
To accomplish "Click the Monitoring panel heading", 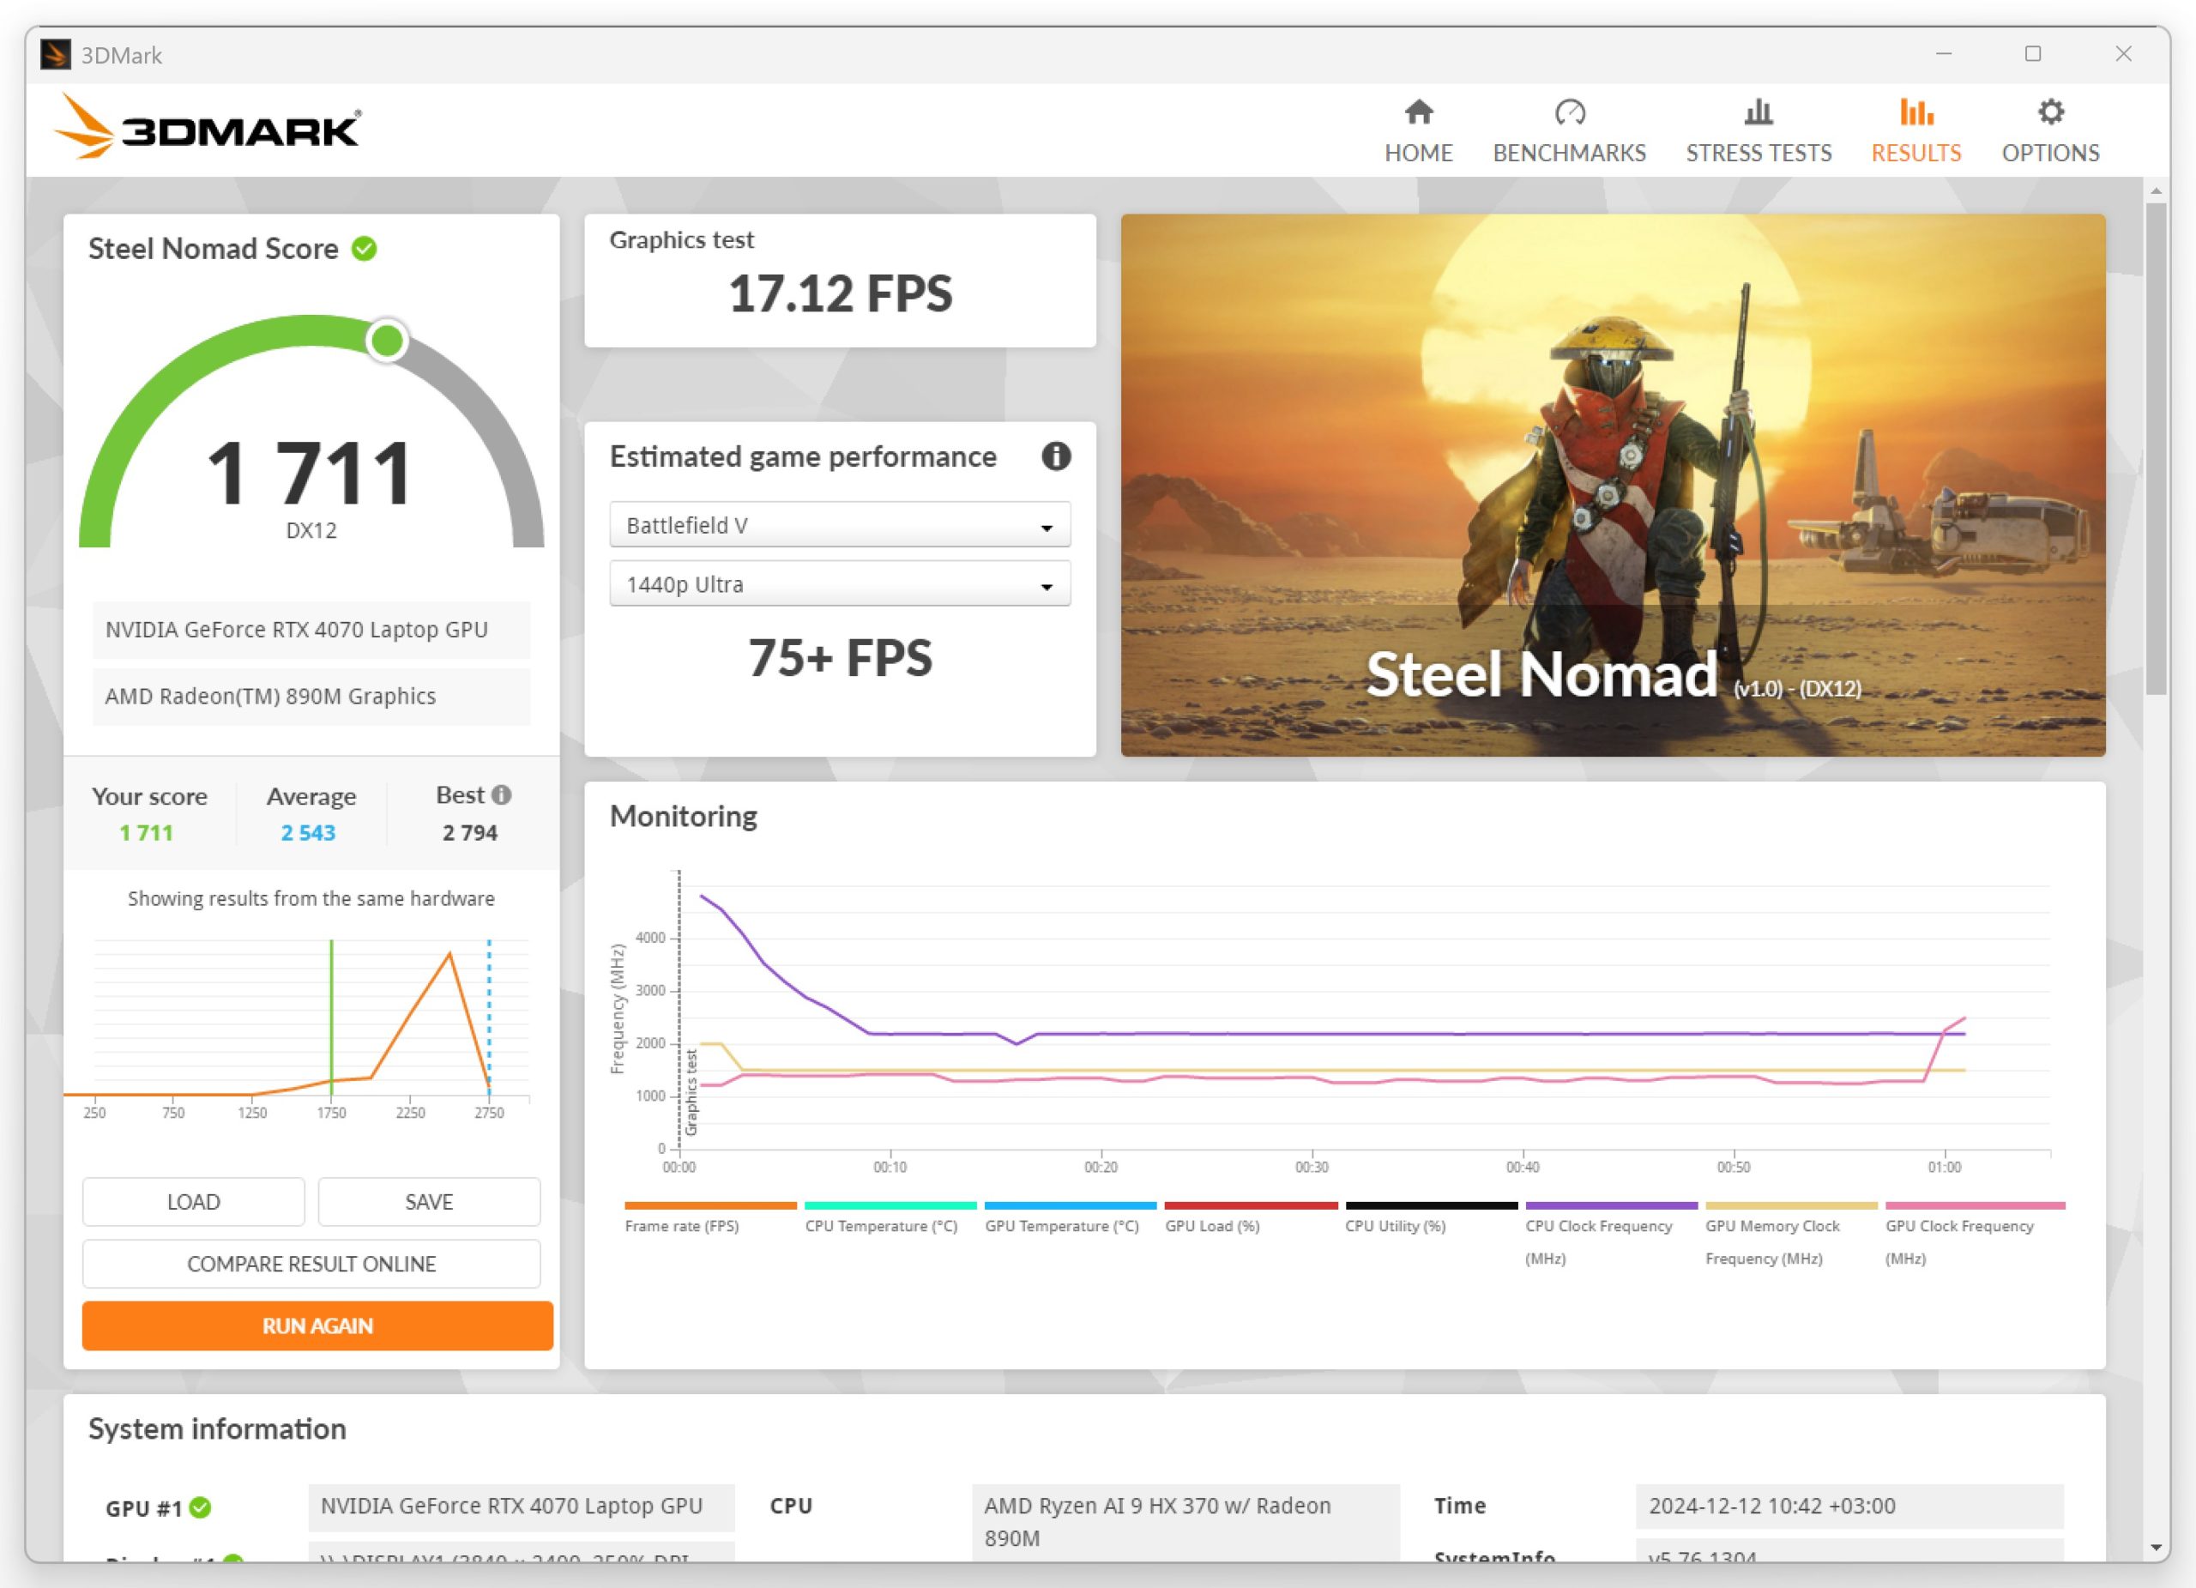I will pyautogui.click(x=684, y=816).
